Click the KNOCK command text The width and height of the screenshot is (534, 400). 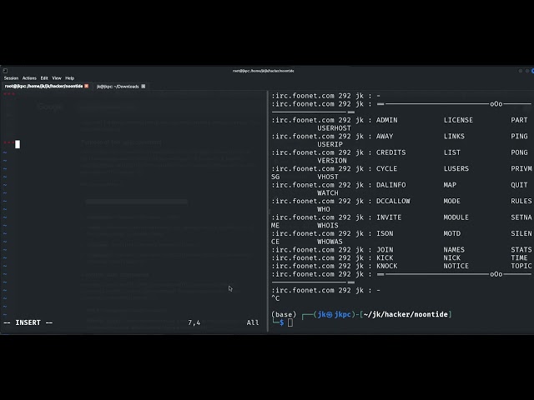pyautogui.click(x=386, y=266)
